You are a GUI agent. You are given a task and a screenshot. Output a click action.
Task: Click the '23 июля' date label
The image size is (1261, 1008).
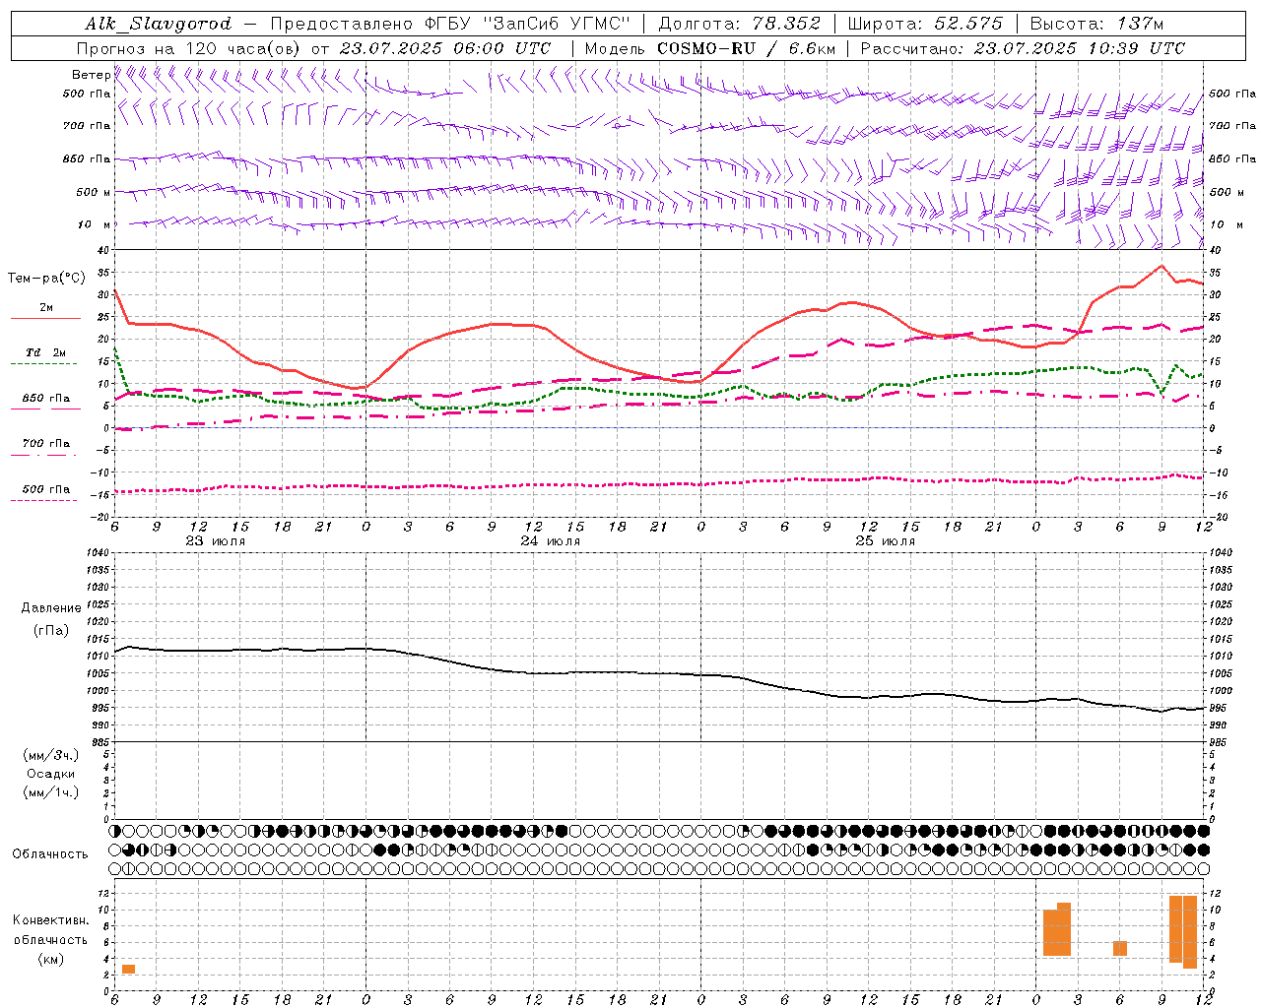[216, 541]
